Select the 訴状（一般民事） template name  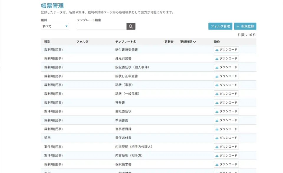click(128, 94)
